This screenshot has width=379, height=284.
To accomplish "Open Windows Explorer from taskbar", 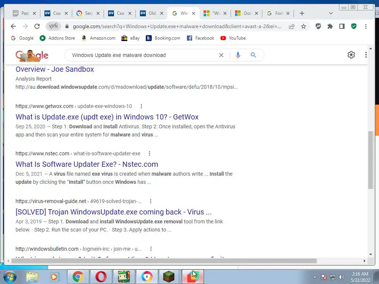I will pos(32,277).
